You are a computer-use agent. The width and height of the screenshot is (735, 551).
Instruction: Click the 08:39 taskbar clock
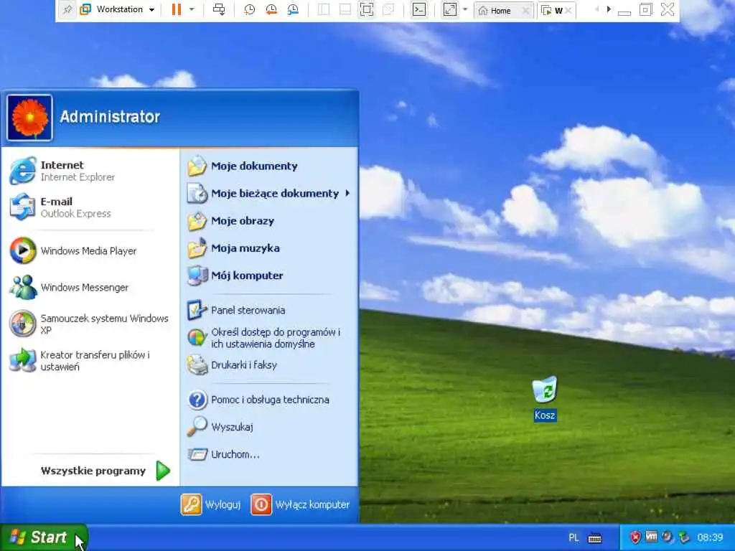click(710, 537)
